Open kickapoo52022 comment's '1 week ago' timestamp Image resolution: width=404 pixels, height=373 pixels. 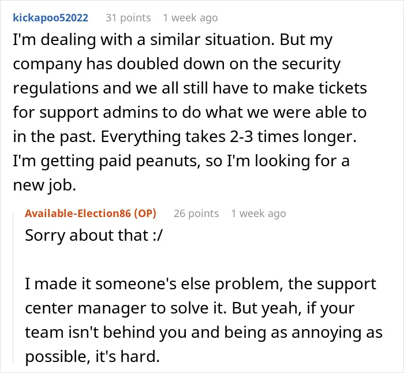click(190, 18)
